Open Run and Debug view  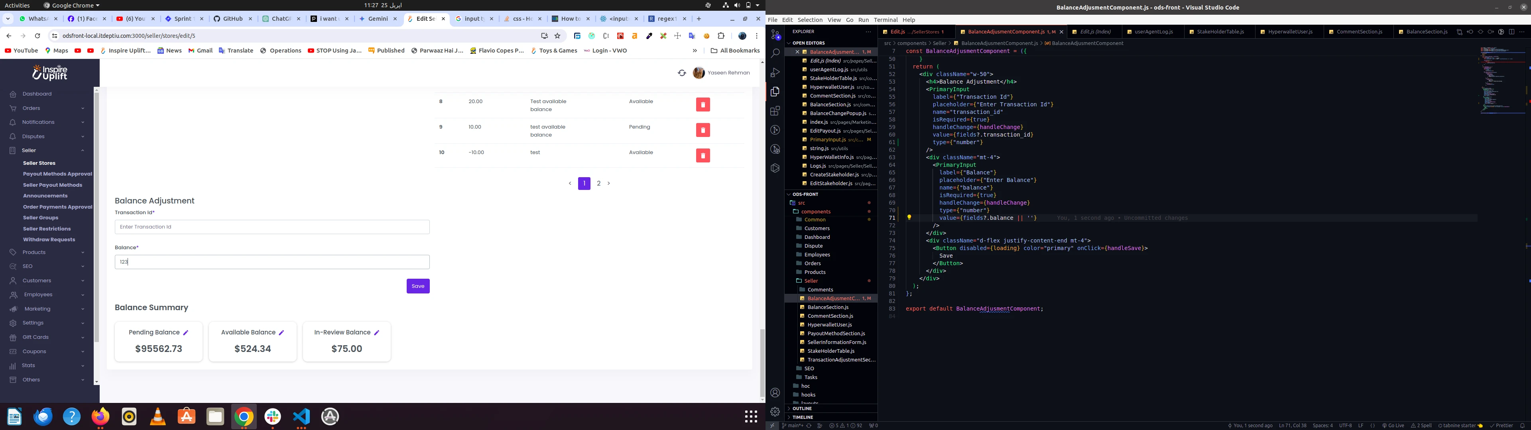(775, 72)
